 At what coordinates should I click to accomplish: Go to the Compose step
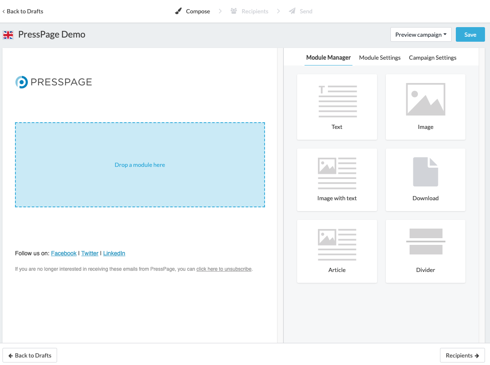[x=198, y=11]
